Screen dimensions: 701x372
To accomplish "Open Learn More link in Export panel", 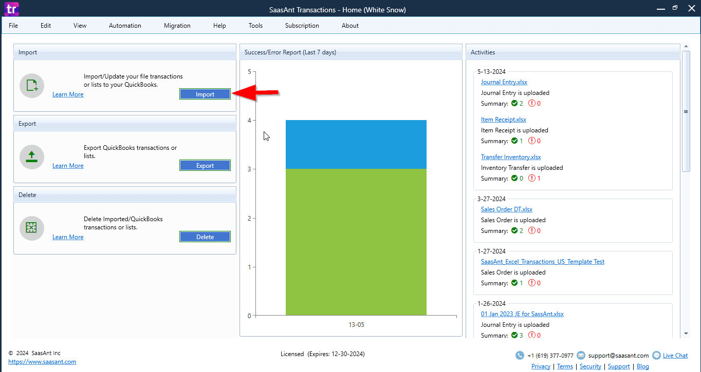I will click(68, 166).
